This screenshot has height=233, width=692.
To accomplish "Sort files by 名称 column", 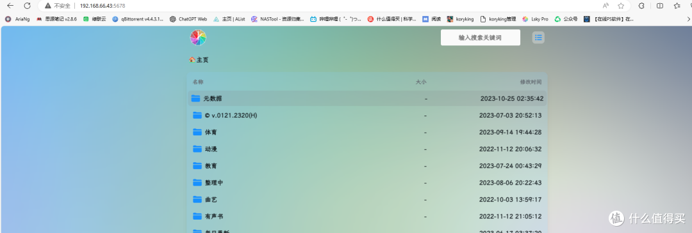I will coord(198,82).
